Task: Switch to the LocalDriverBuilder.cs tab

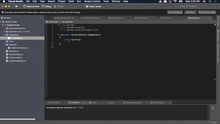Action: pyautogui.click(x=91, y=18)
